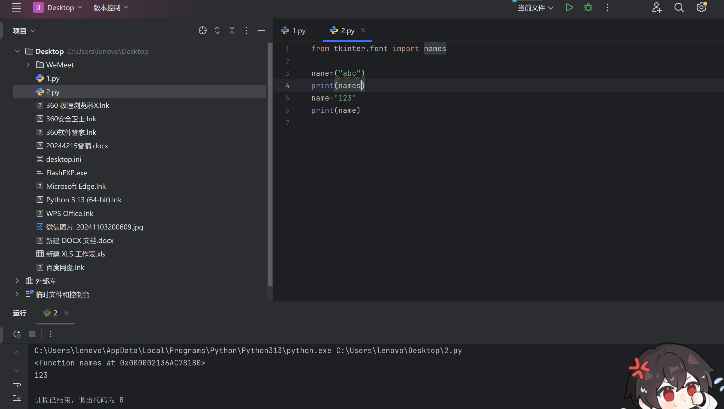Click the Debug bug icon
Screen dimensions: 724x409
[x=588, y=8]
